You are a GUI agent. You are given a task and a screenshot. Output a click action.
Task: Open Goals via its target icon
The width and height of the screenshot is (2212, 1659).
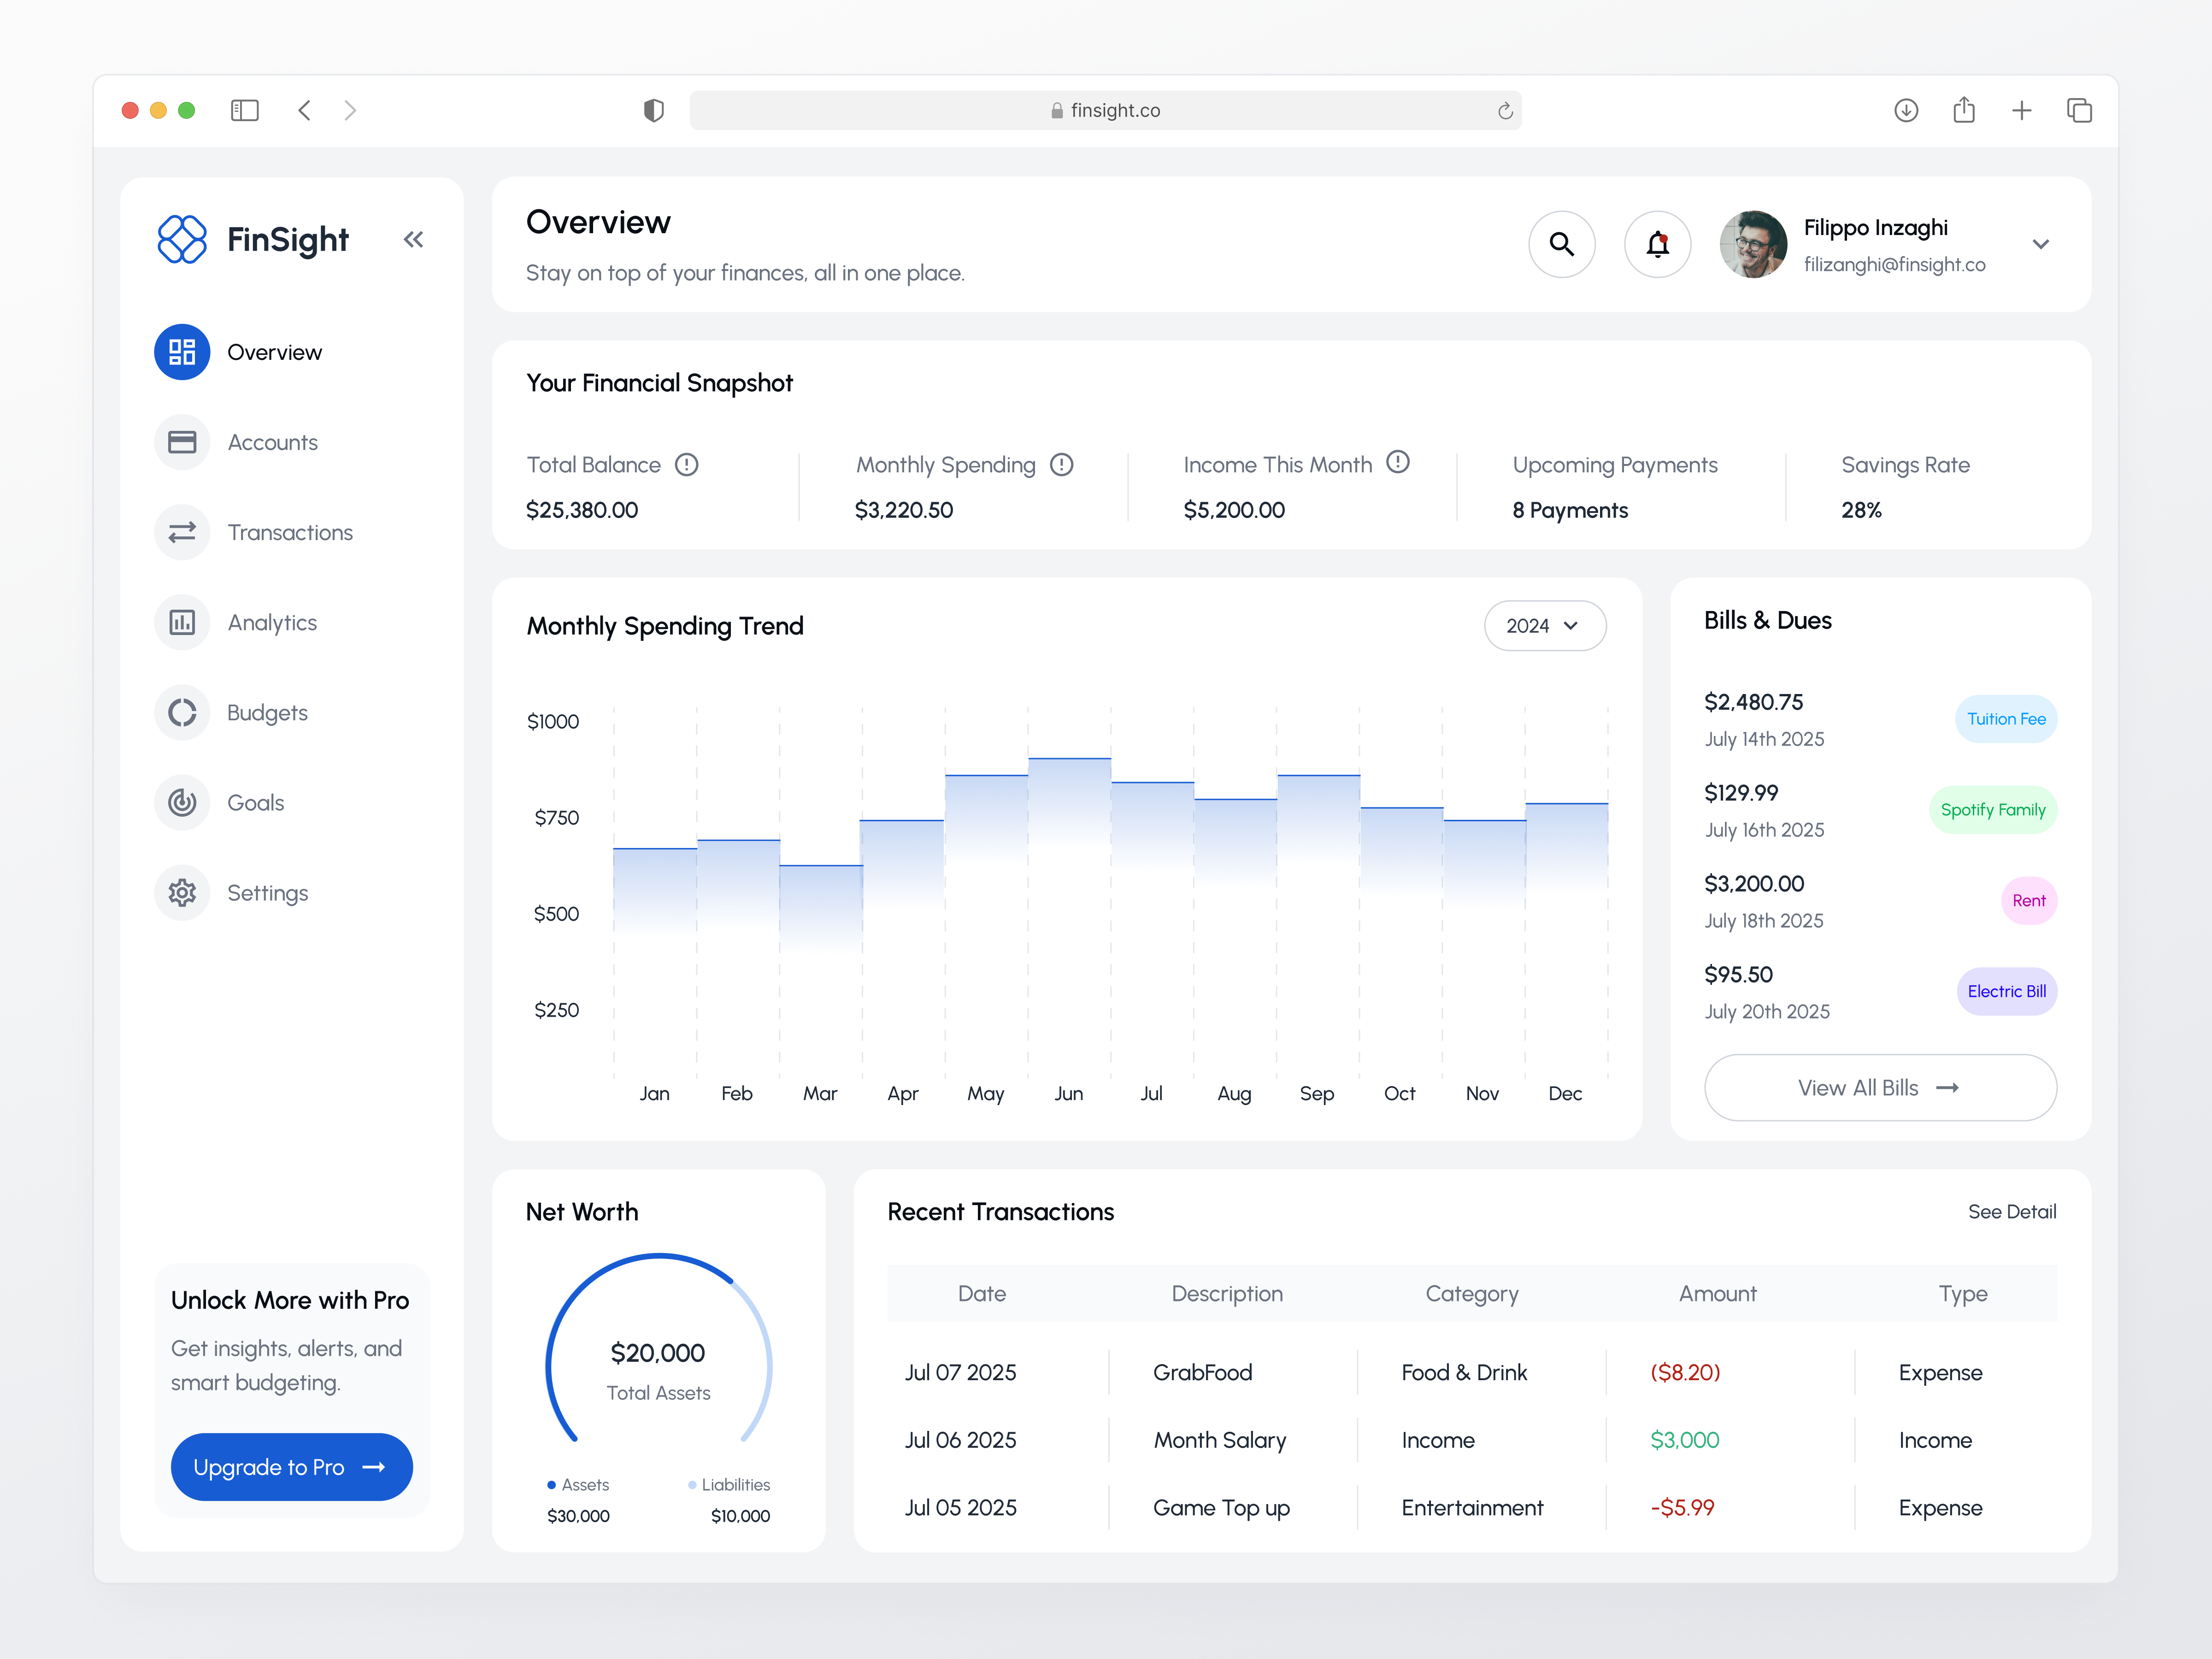point(182,802)
